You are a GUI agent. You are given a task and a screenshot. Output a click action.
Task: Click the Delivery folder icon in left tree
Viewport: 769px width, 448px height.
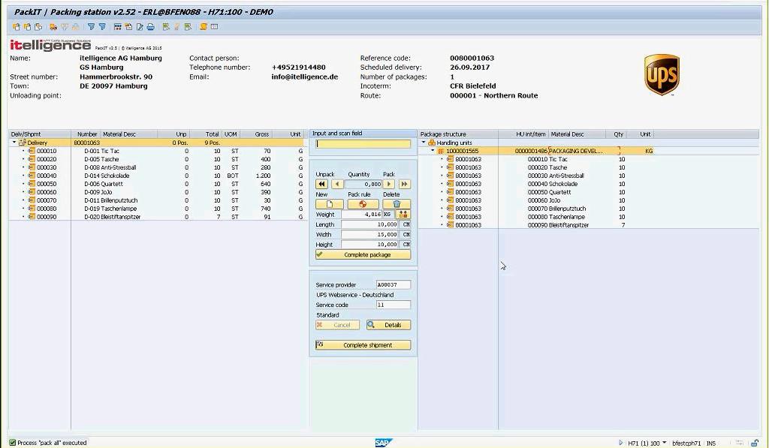click(23, 143)
